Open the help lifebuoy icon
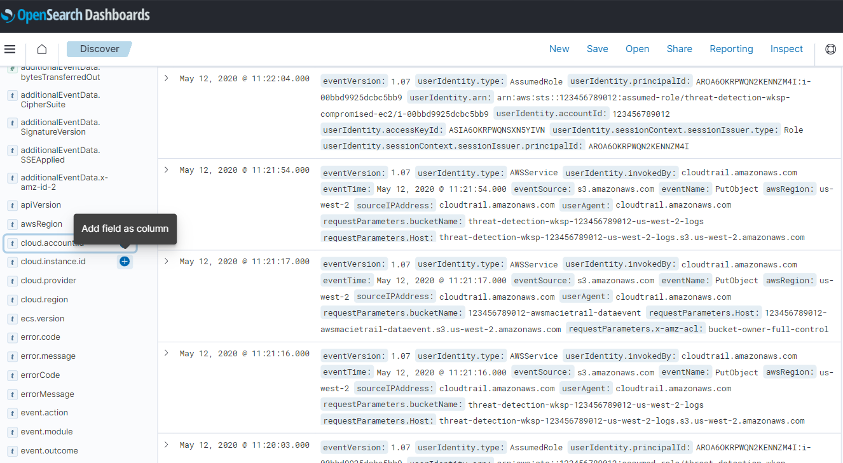Viewport: 843px width, 463px height. point(830,50)
